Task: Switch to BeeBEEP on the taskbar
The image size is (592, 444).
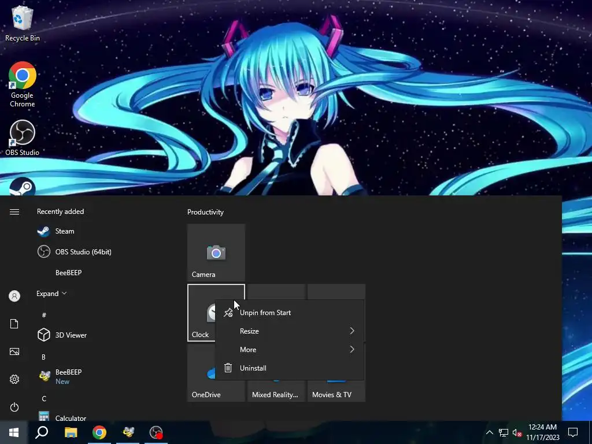Action: (128, 432)
